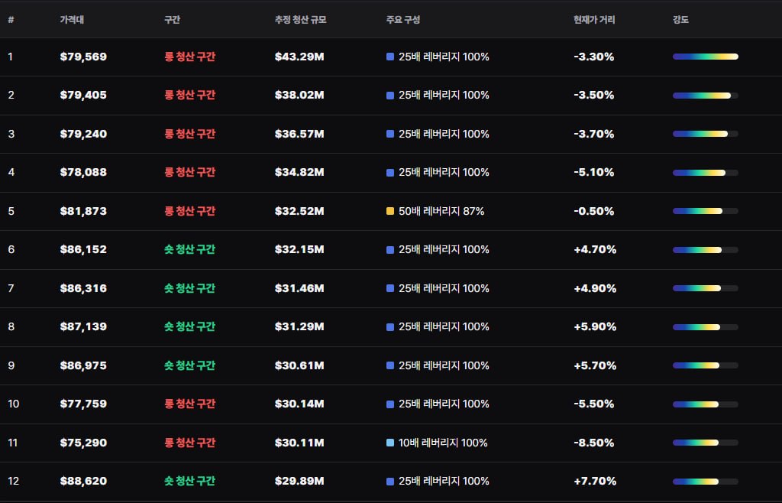Click the $87,139 price cell

pyautogui.click(x=83, y=327)
